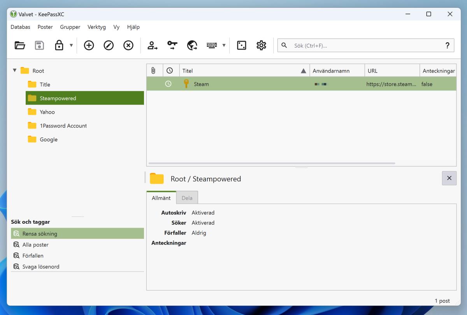The height and width of the screenshot is (315, 467).
Task: Select the Svaga lösenord filter
Action: tap(41, 267)
